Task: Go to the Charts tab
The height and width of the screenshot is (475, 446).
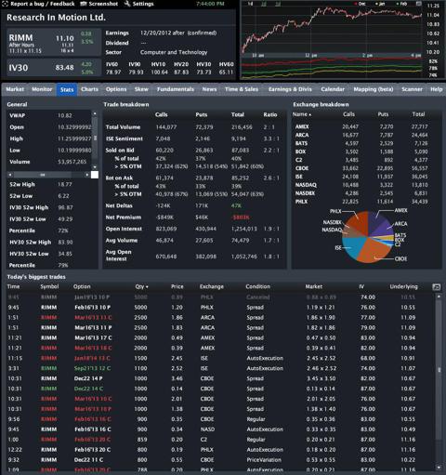Action: point(89,89)
